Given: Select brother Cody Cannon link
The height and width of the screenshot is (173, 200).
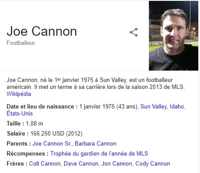Looking at the screenshot, I should point(152,163).
